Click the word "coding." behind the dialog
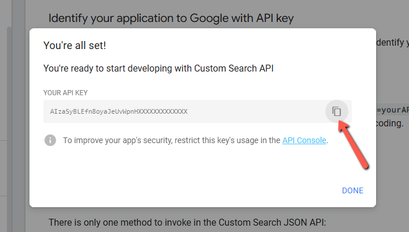 click(390, 124)
